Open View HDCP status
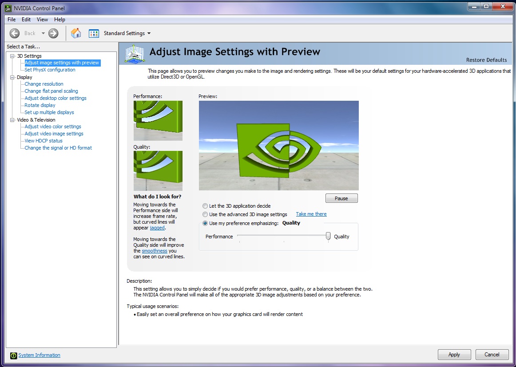 [x=44, y=141]
